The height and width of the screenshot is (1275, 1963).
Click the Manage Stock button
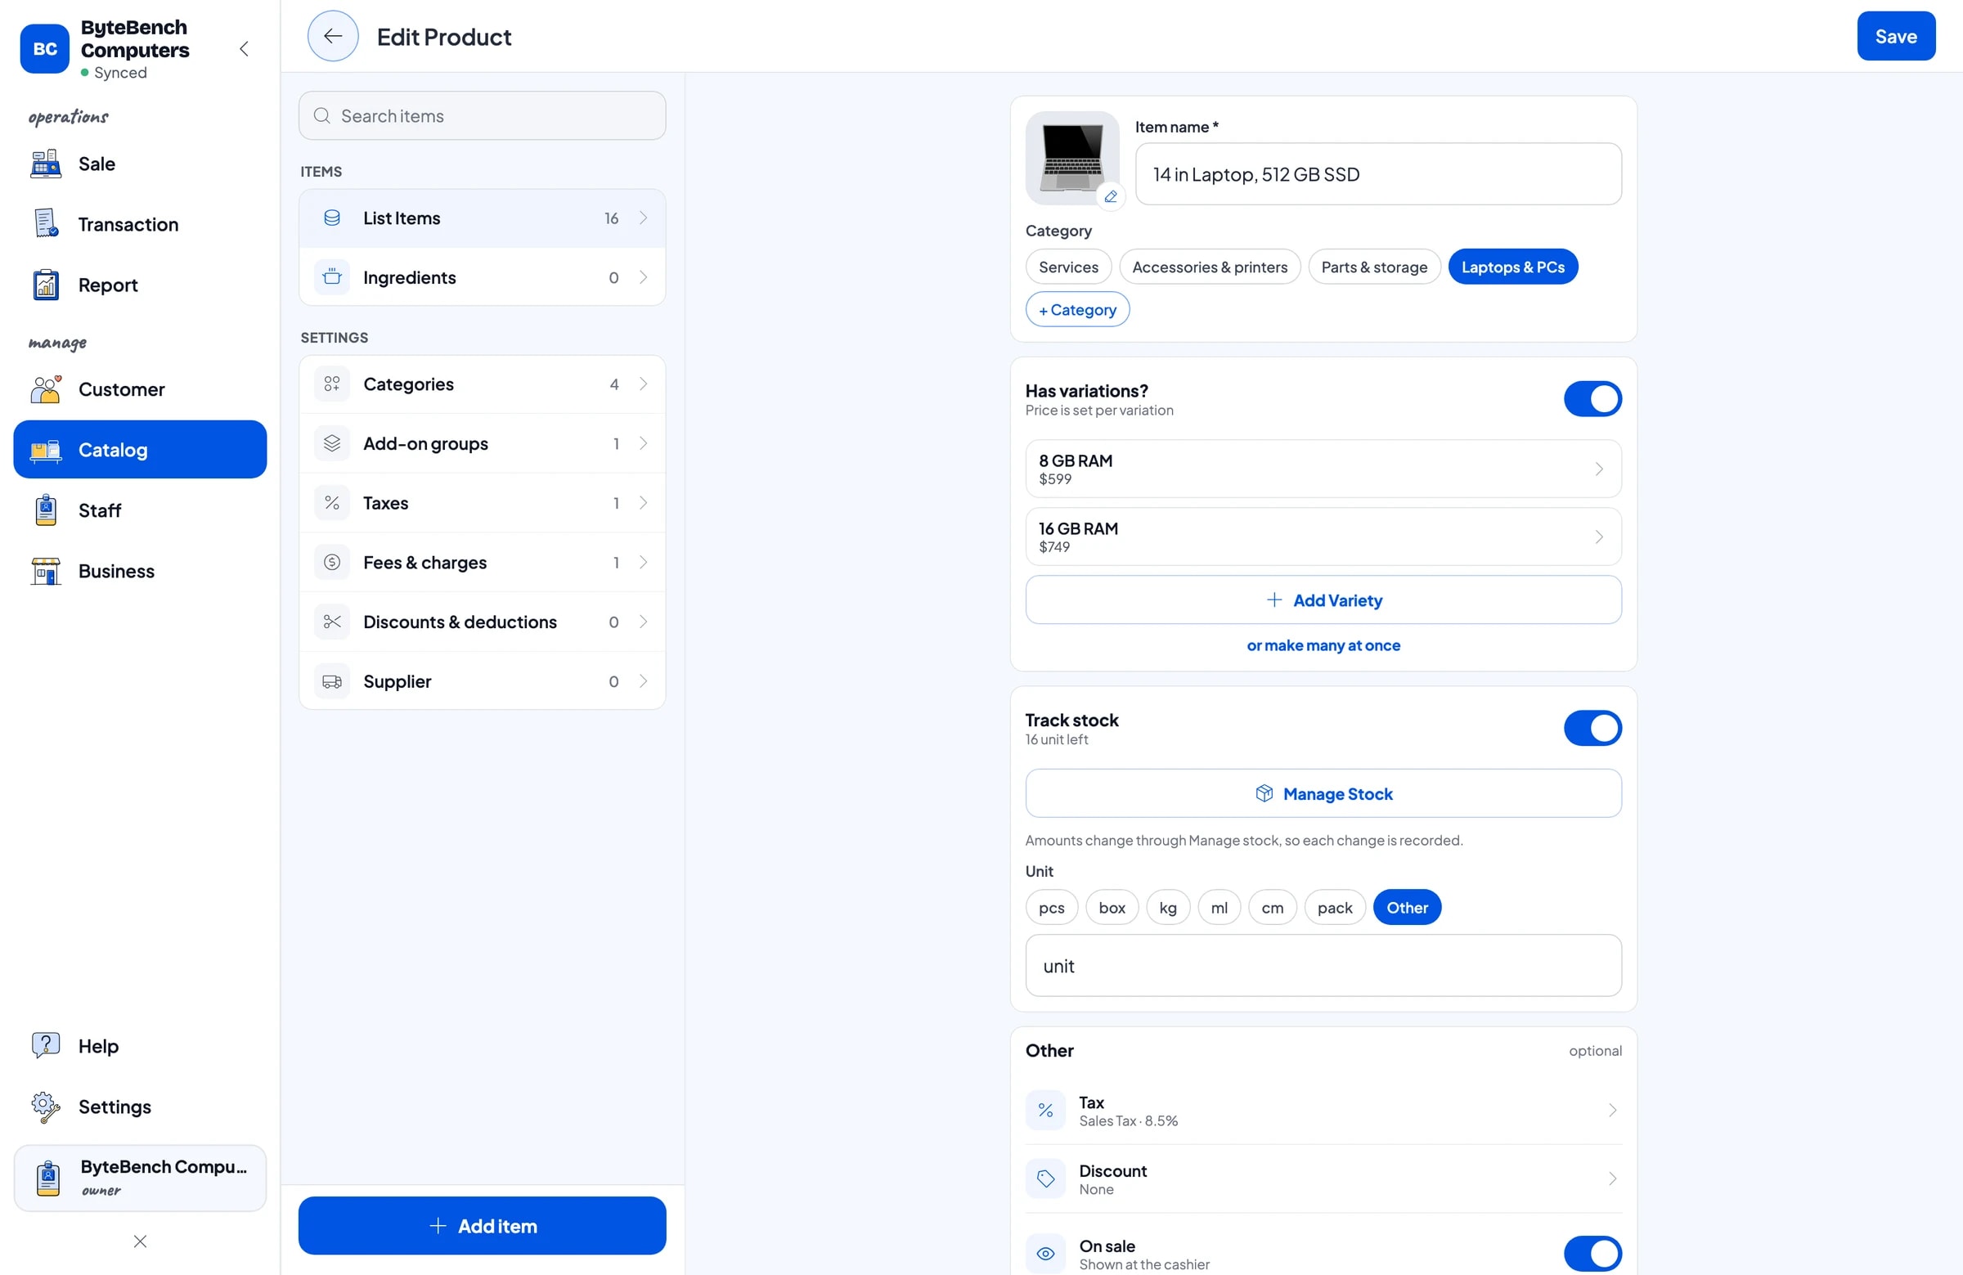[1323, 794]
